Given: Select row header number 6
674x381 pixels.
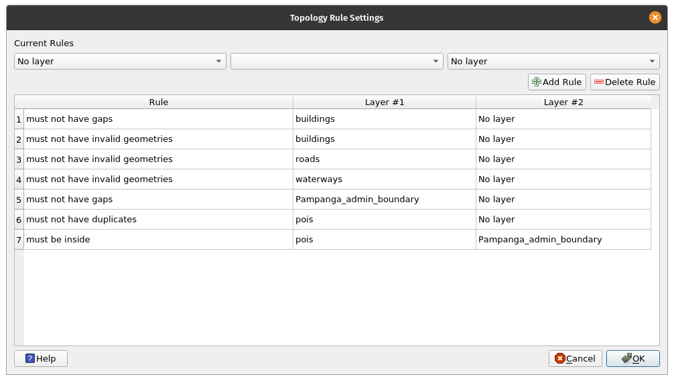Looking at the screenshot, I should (x=19, y=220).
